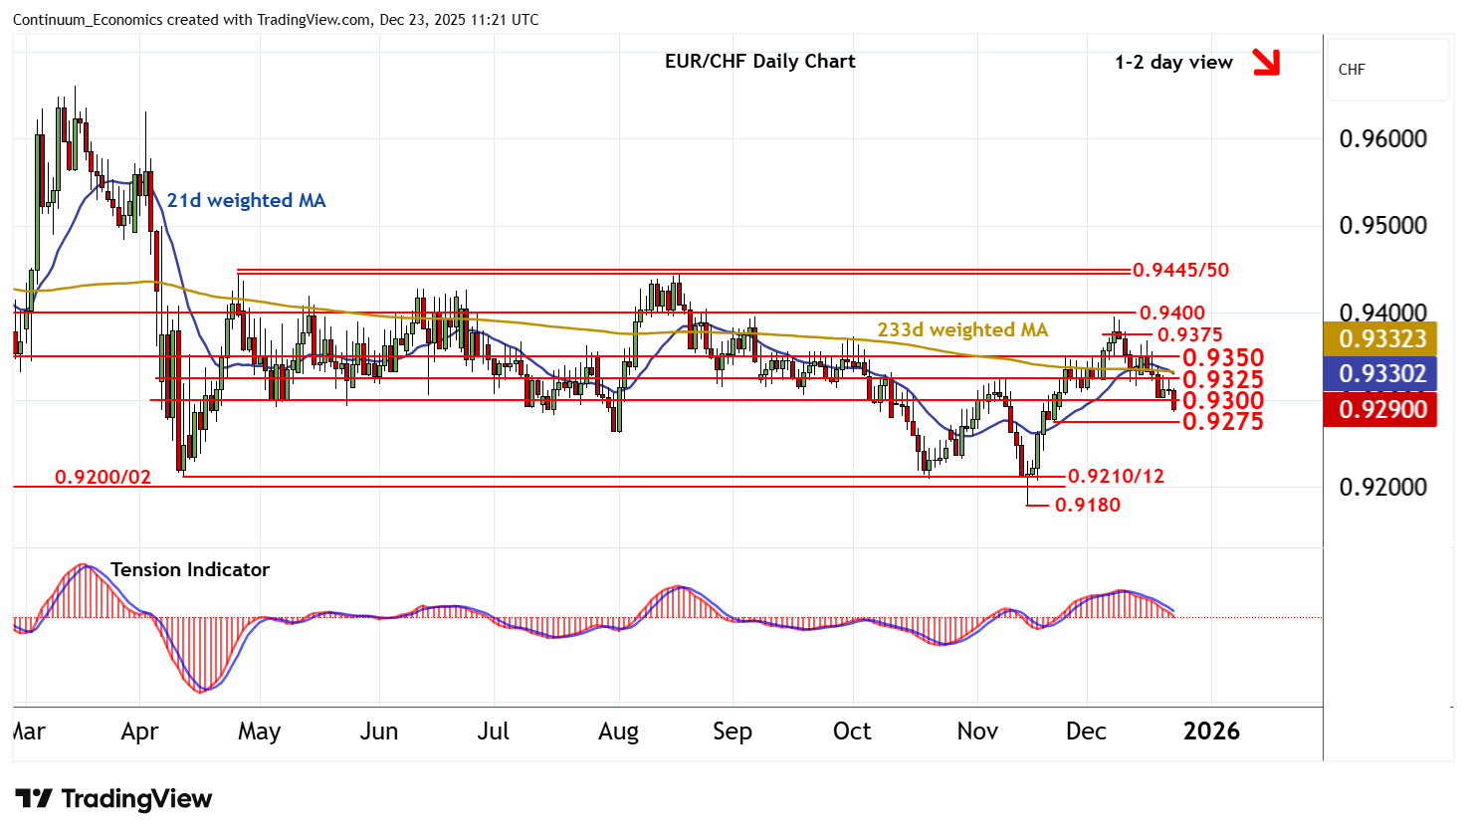The width and height of the screenshot is (1467, 836).
Task: Click the 0.9180 low level label
Action: [x=1087, y=506]
